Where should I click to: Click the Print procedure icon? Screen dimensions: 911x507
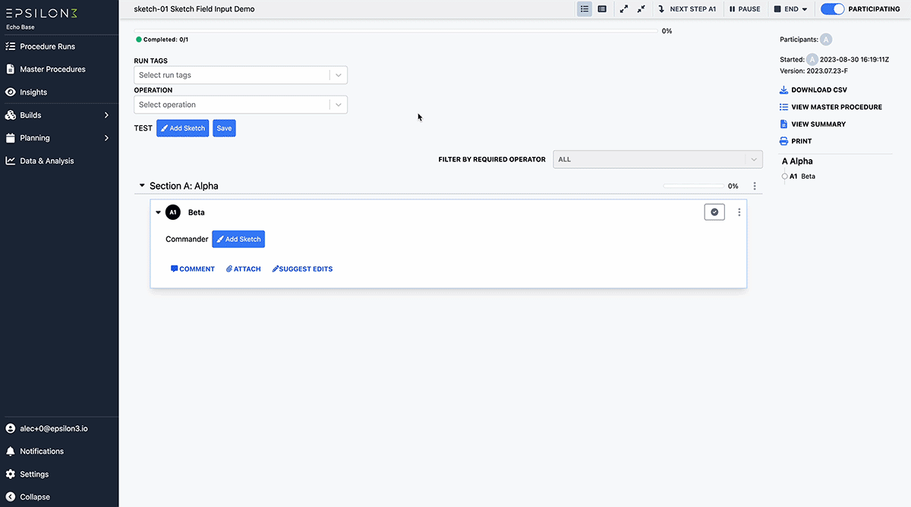(784, 141)
